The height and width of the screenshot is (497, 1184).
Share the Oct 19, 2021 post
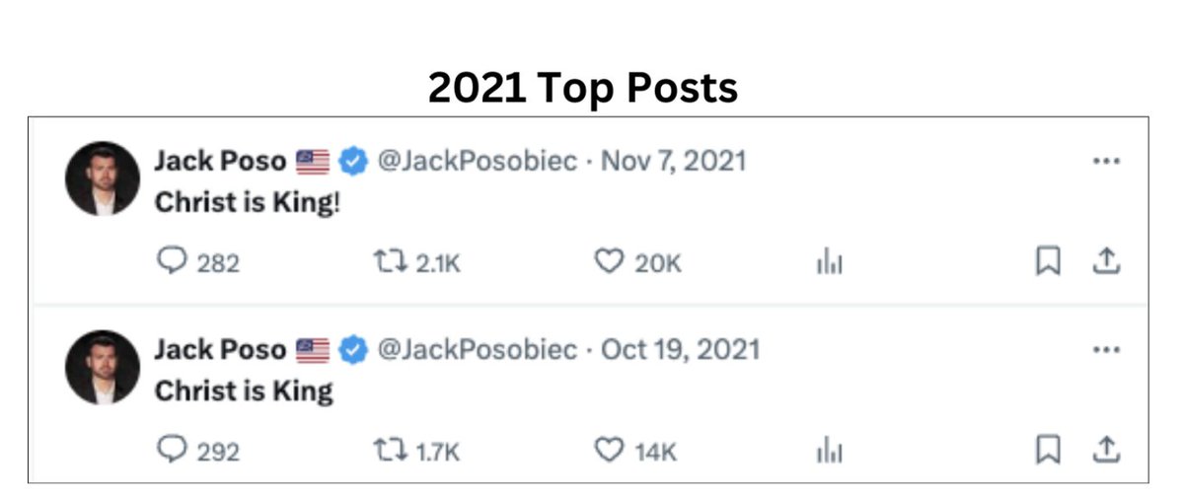[1106, 450]
